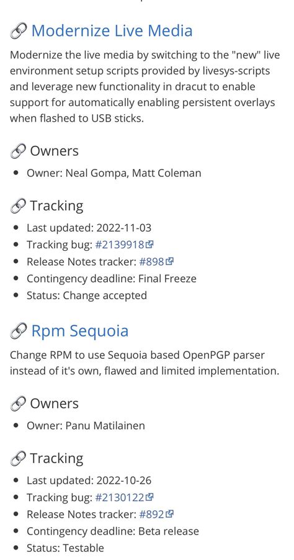Open the Modernize Live Media heading link
This screenshot has width=294, height=560.
[x=112, y=30]
